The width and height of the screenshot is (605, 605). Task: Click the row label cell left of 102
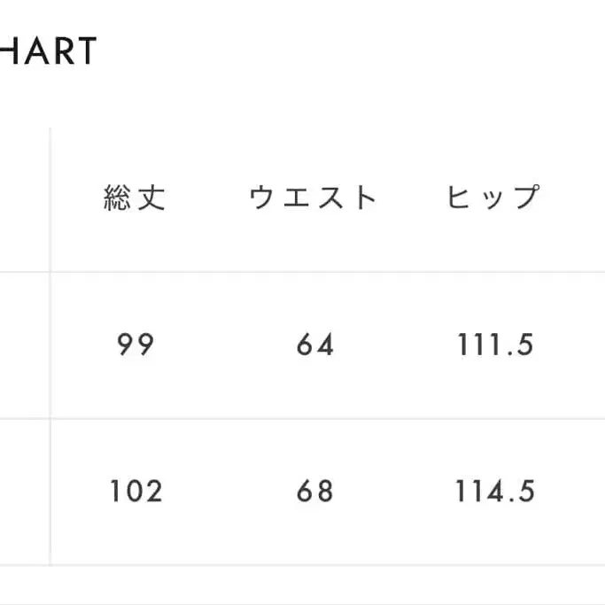(x=23, y=491)
